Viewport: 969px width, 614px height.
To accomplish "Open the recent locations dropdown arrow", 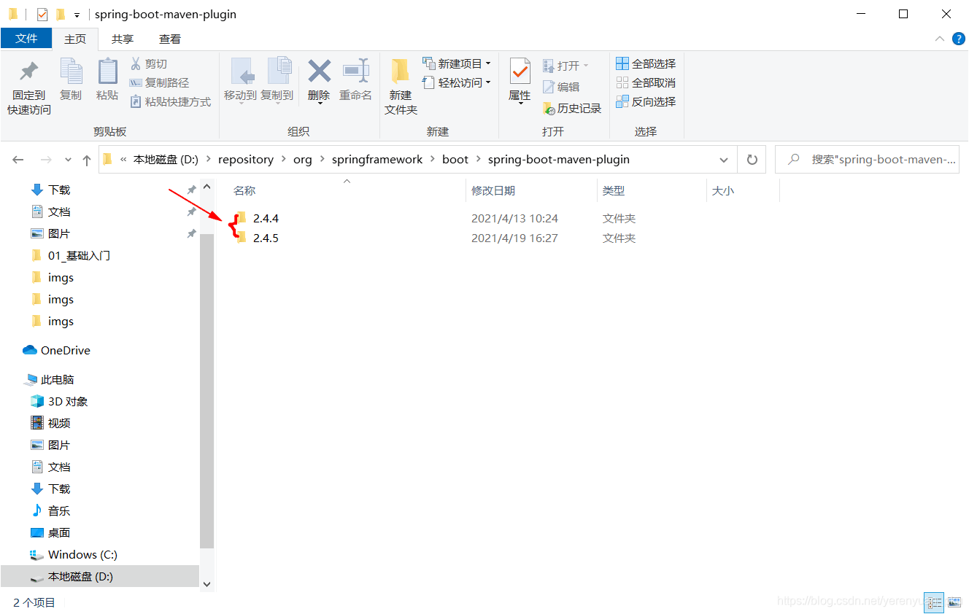I will pos(68,160).
